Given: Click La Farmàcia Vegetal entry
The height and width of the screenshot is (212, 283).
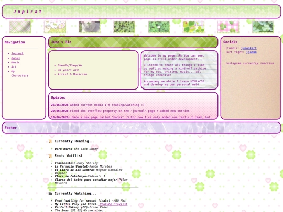Looking at the screenshot, I should click(83, 166).
